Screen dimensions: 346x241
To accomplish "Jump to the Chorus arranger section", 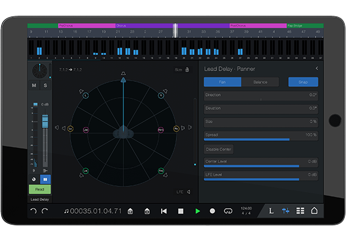I will pos(173,25).
